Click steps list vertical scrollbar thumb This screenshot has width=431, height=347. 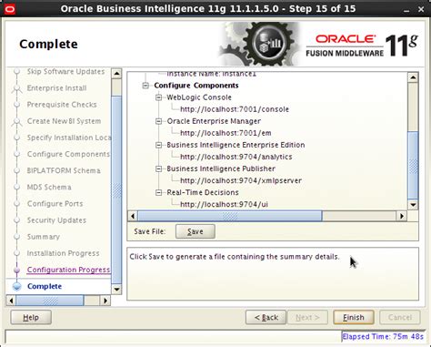(116, 189)
